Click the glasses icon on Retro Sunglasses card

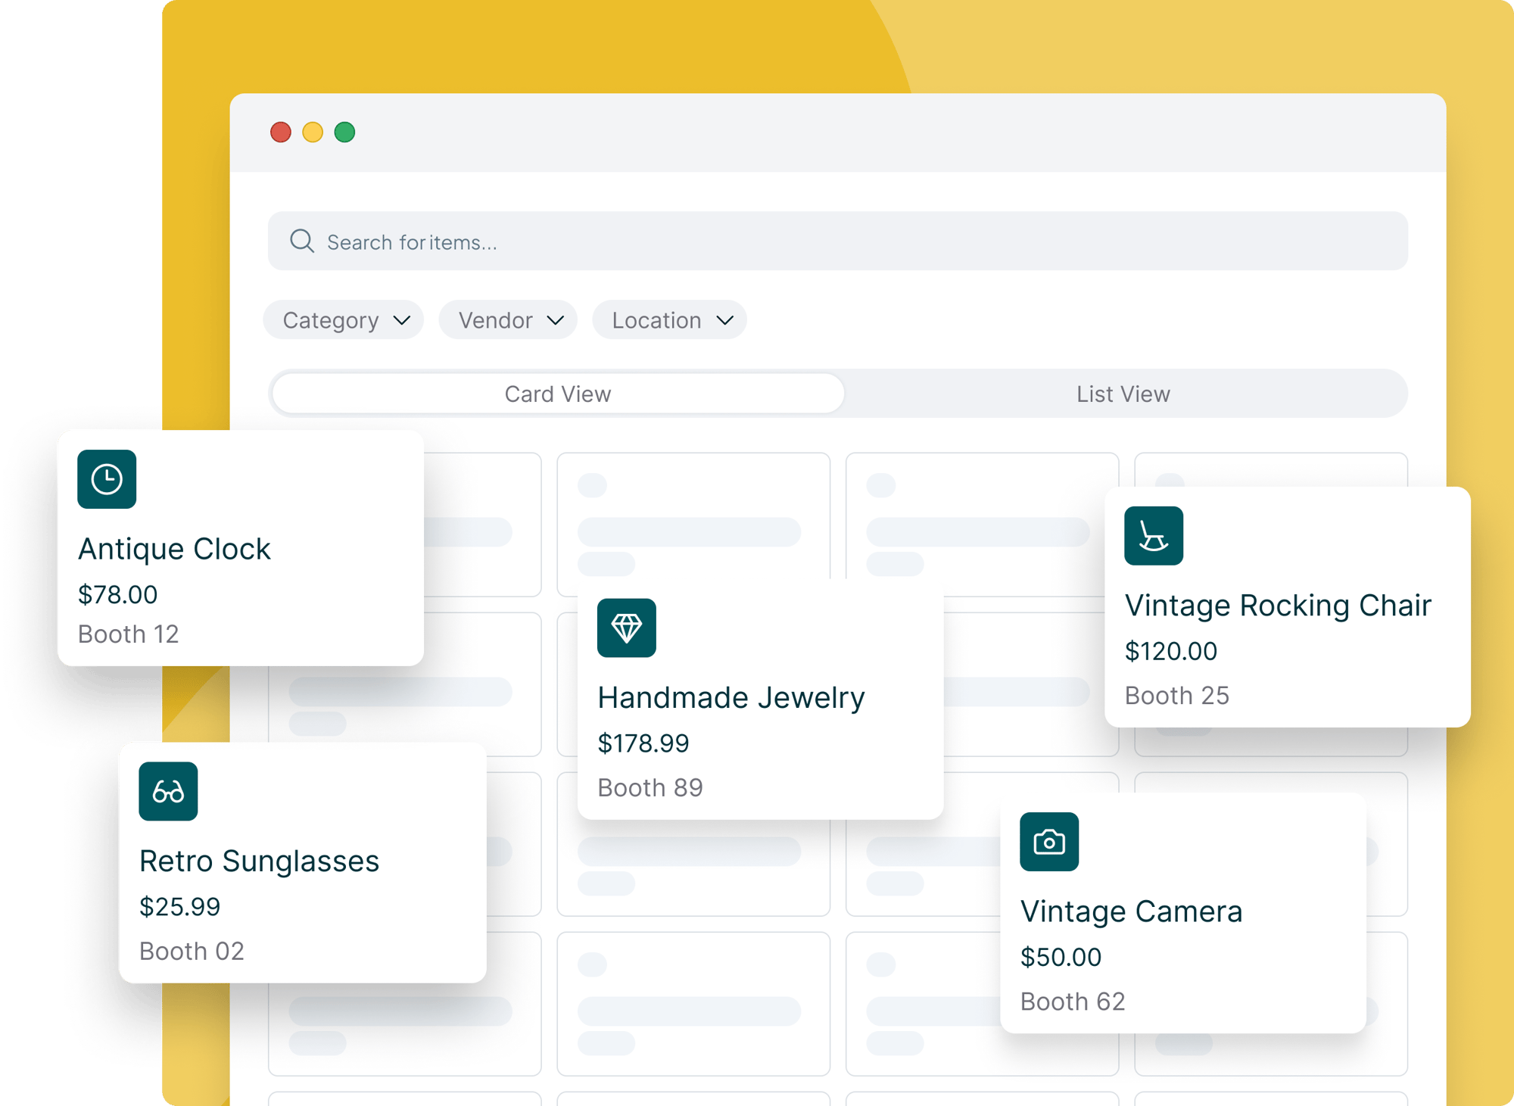(168, 792)
